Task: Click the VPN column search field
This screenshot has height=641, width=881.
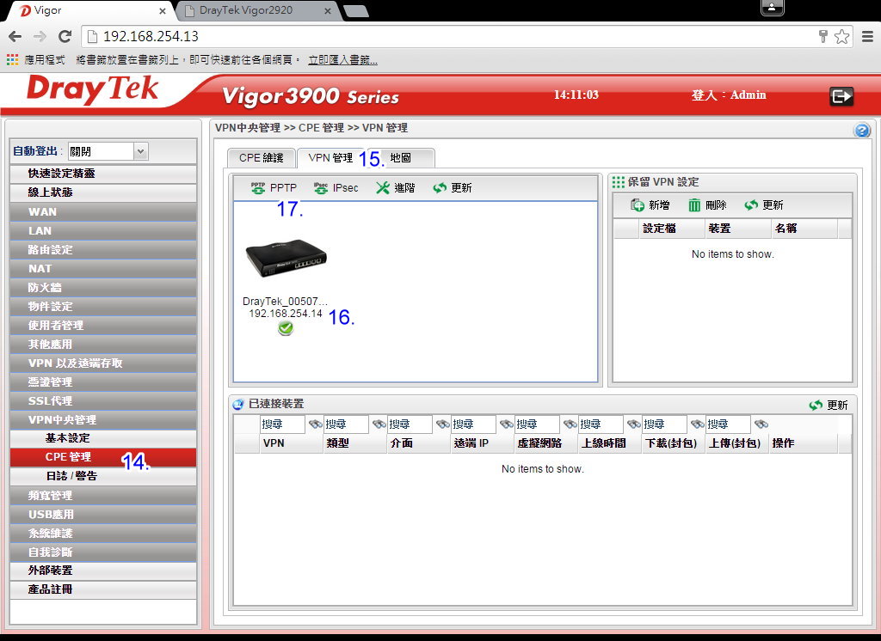Action: click(x=282, y=424)
